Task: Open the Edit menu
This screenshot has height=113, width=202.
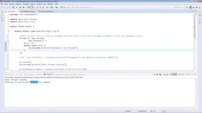Action: click(x=6, y=4)
